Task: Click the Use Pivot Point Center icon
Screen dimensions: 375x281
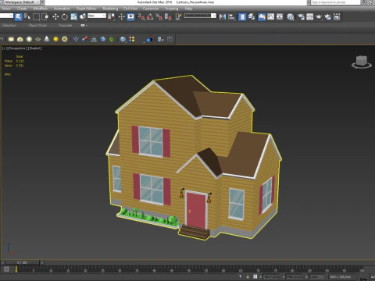Action: (111, 17)
